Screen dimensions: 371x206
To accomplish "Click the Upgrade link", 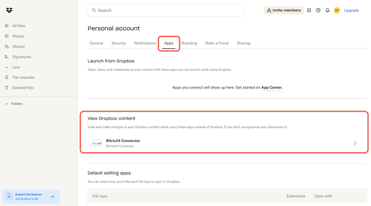I will click(351, 10).
